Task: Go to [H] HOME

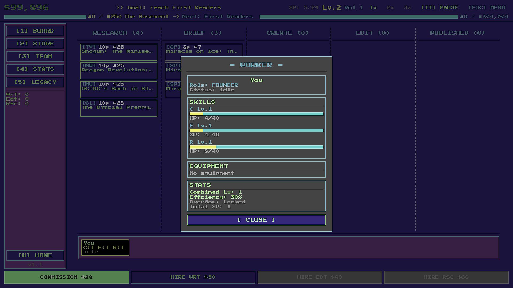Action: pos(35,255)
